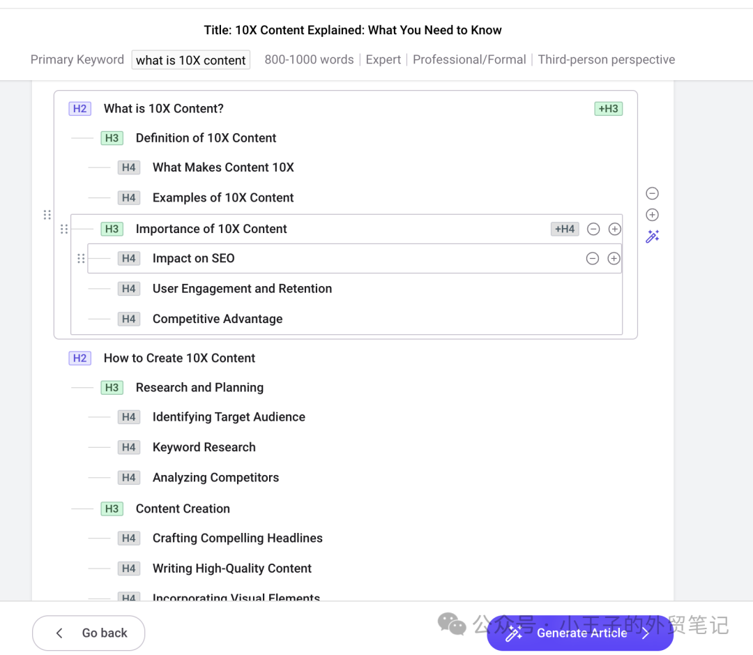
Task: Click the magic wand icon beside the H2 section
Action: pyautogui.click(x=652, y=237)
